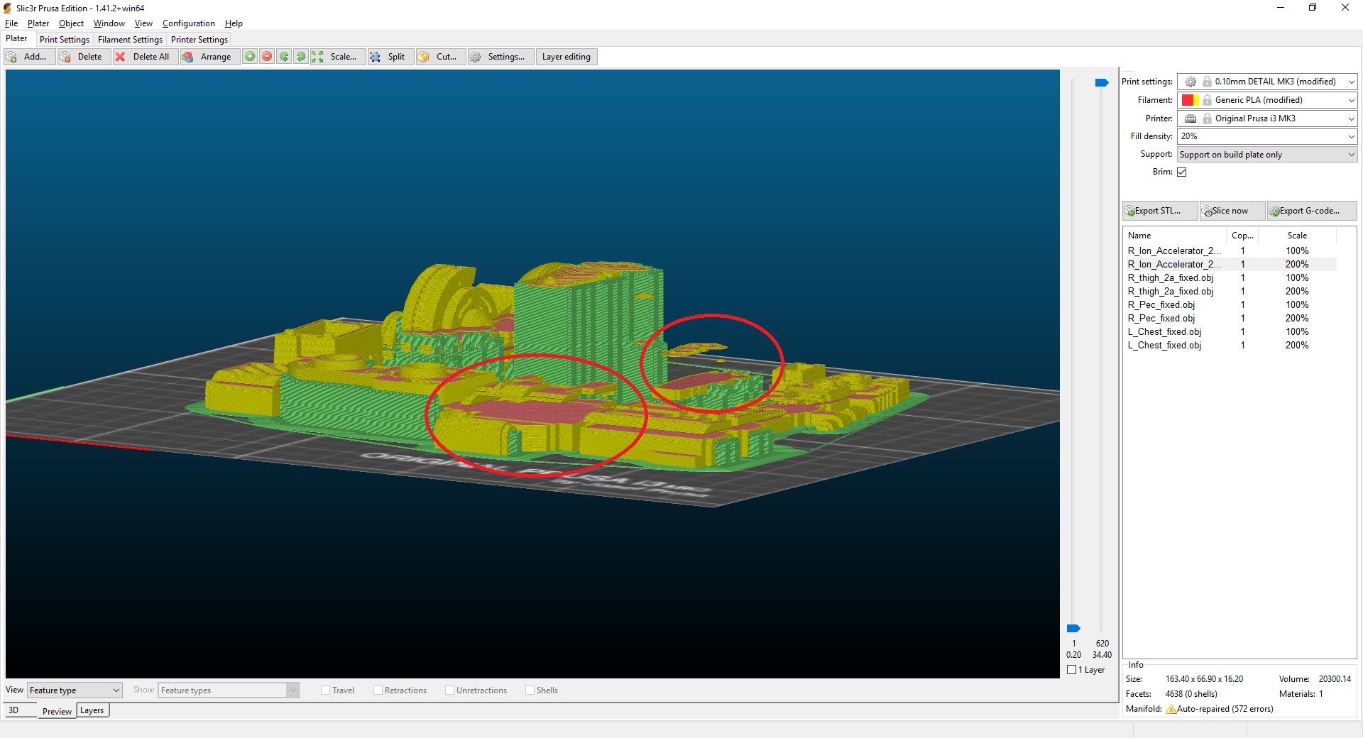Click the Export STL button
The width and height of the screenshot is (1363, 738).
click(1159, 211)
